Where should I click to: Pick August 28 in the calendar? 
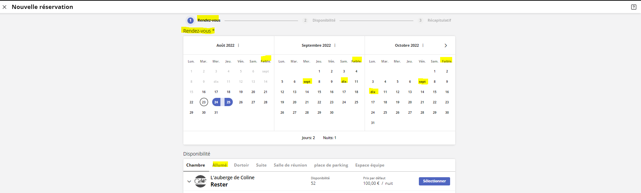click(x=266, y=102)
